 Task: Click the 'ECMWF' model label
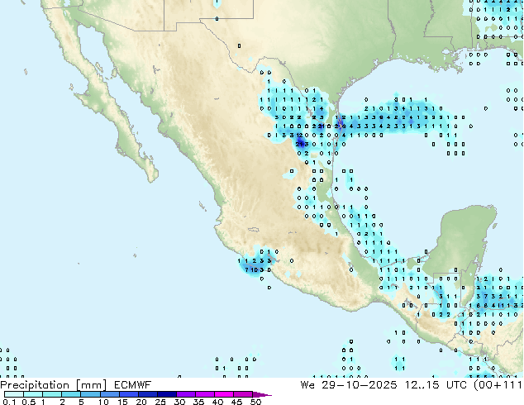[133, 385]
